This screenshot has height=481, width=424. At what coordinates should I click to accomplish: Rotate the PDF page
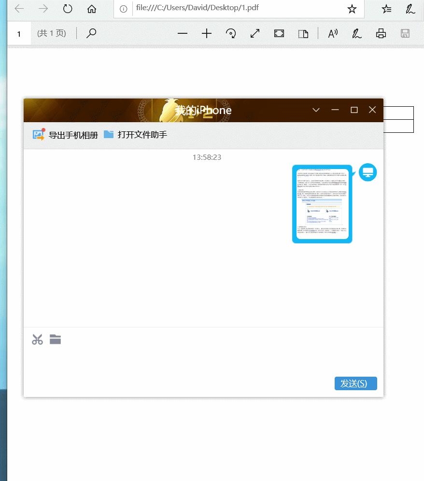point(231,33)
